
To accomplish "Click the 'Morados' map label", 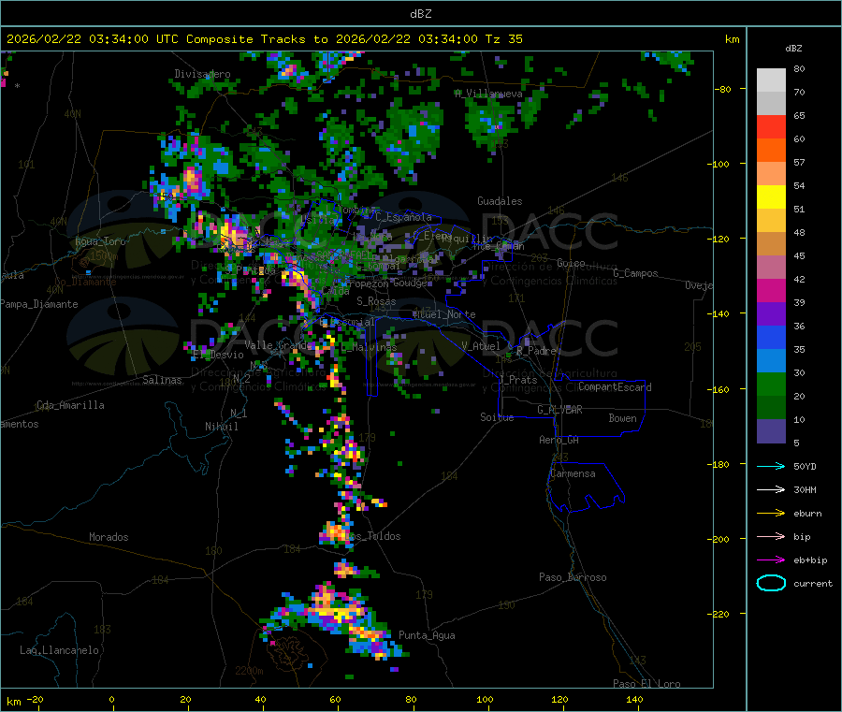I will click(109, 537).
